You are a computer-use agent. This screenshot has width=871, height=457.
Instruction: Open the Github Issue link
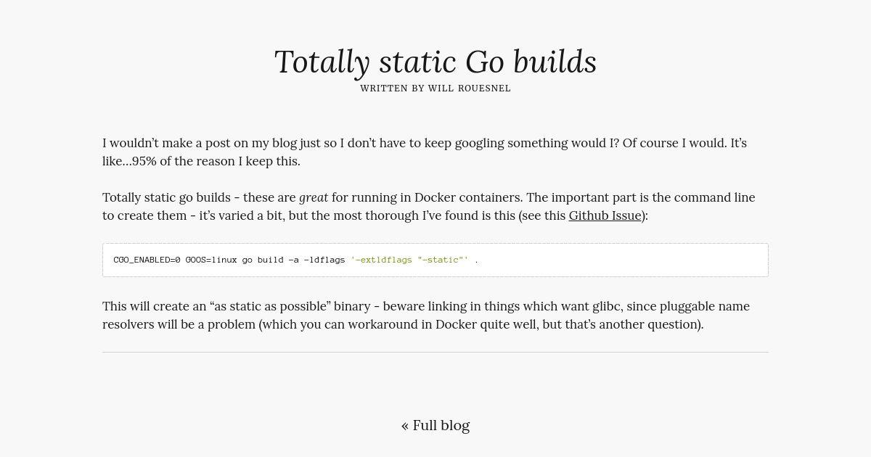[605, 215]
